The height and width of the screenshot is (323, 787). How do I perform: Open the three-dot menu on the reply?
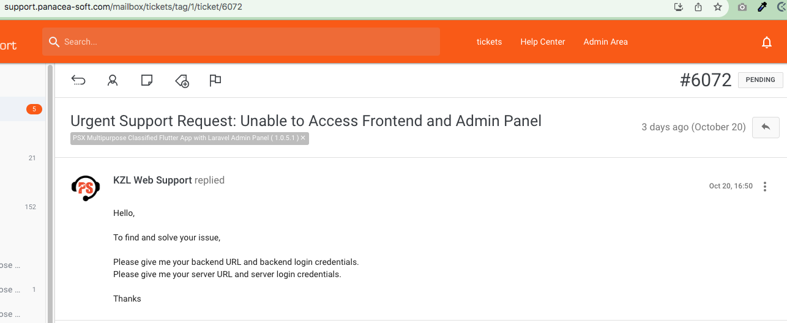coord(765,187)
